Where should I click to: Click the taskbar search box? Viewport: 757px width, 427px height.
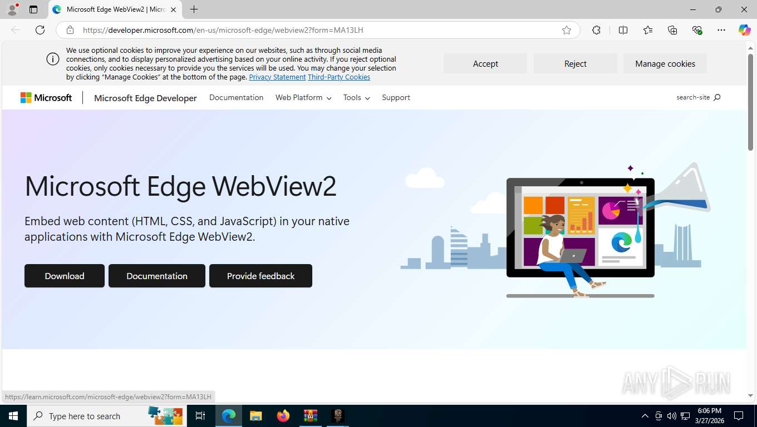[106, 416]
